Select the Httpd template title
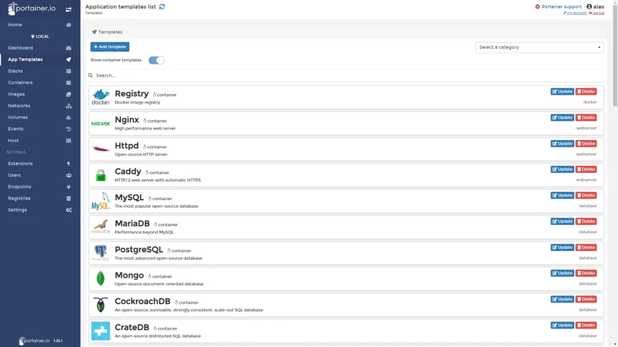This screenshot has height=347, width=618. click(x=126, y=145)
